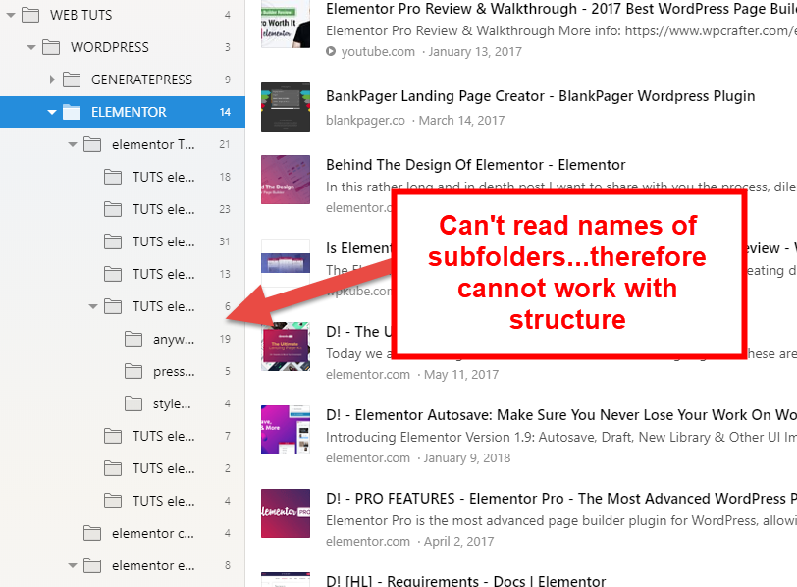Select the ELEMENTOR collection label
This screenshot has width=797, height=587.
click(x=129, y=112)
